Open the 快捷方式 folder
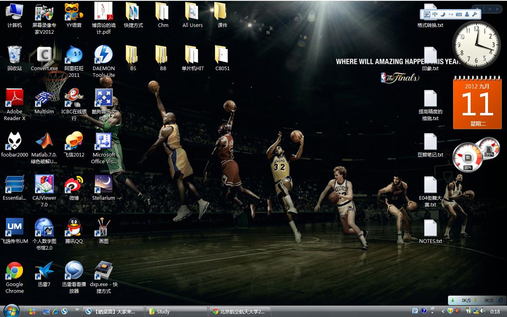 [x=133, y=15]
